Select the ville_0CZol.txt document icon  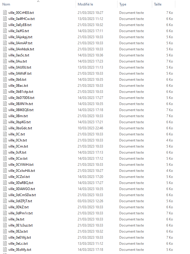(x=5, y=177)
